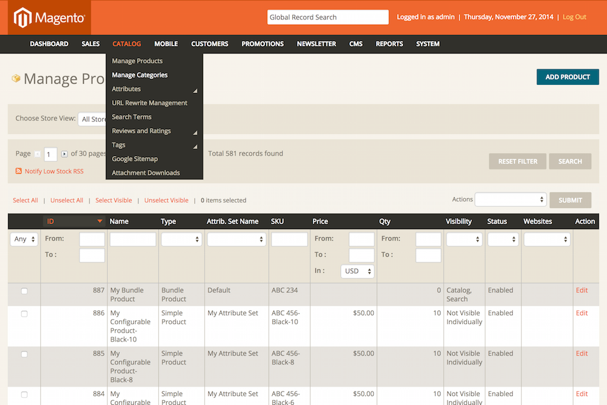Check the box for product 885
607x405 pixels.
[24, 354]
